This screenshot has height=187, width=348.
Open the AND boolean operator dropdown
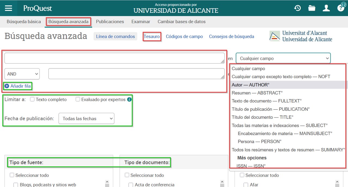click(x=22, y=74)
